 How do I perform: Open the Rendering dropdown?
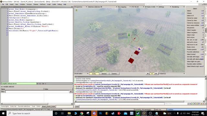(178, 7)
